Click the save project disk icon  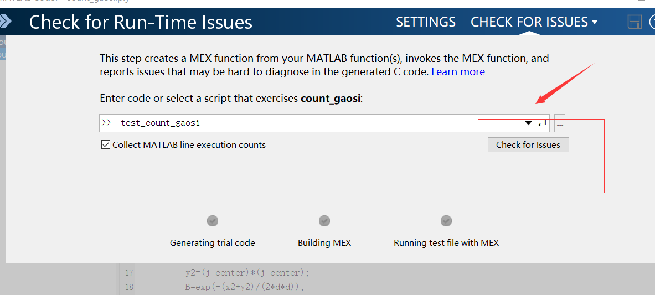tap(635, 22)
